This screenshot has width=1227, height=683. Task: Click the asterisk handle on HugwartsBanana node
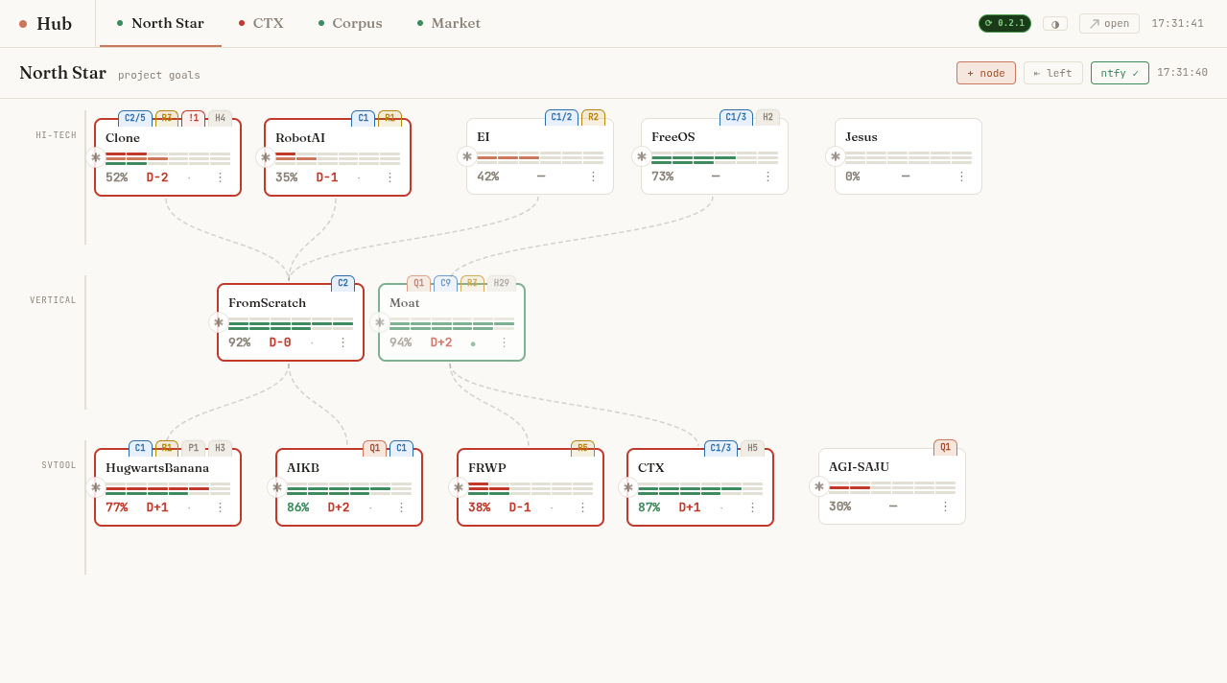pos(95,487)
